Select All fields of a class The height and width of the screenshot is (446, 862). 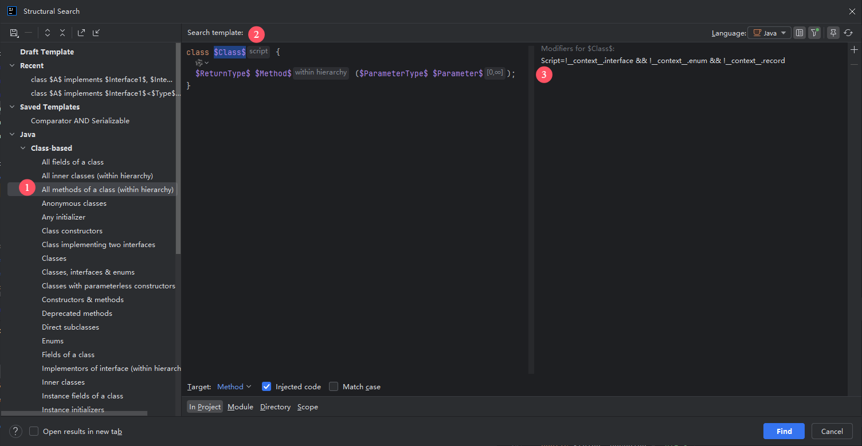[x=73, y=162]
